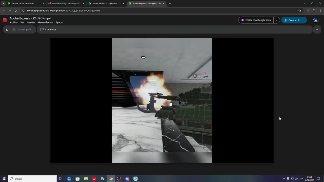Screen dimensions: 324x182
Task: Open a new browser tab with plus button
Action: [x=170, y=4]
